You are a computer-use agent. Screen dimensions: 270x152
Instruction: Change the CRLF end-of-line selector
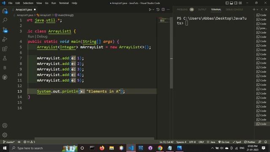201,142
